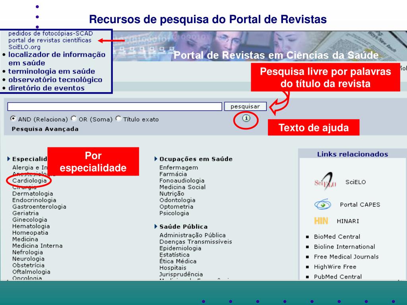Click the pesquisar search button
Viewport: 407px width, 305px height.
(x=245, y=106)
